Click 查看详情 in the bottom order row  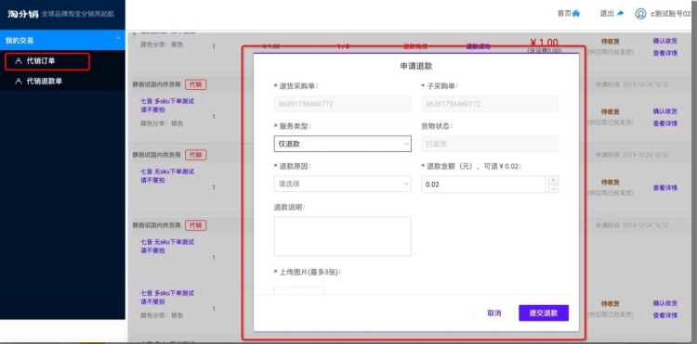click(x=665, y=315)
